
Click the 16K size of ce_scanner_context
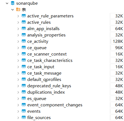(x=119, y=54)
